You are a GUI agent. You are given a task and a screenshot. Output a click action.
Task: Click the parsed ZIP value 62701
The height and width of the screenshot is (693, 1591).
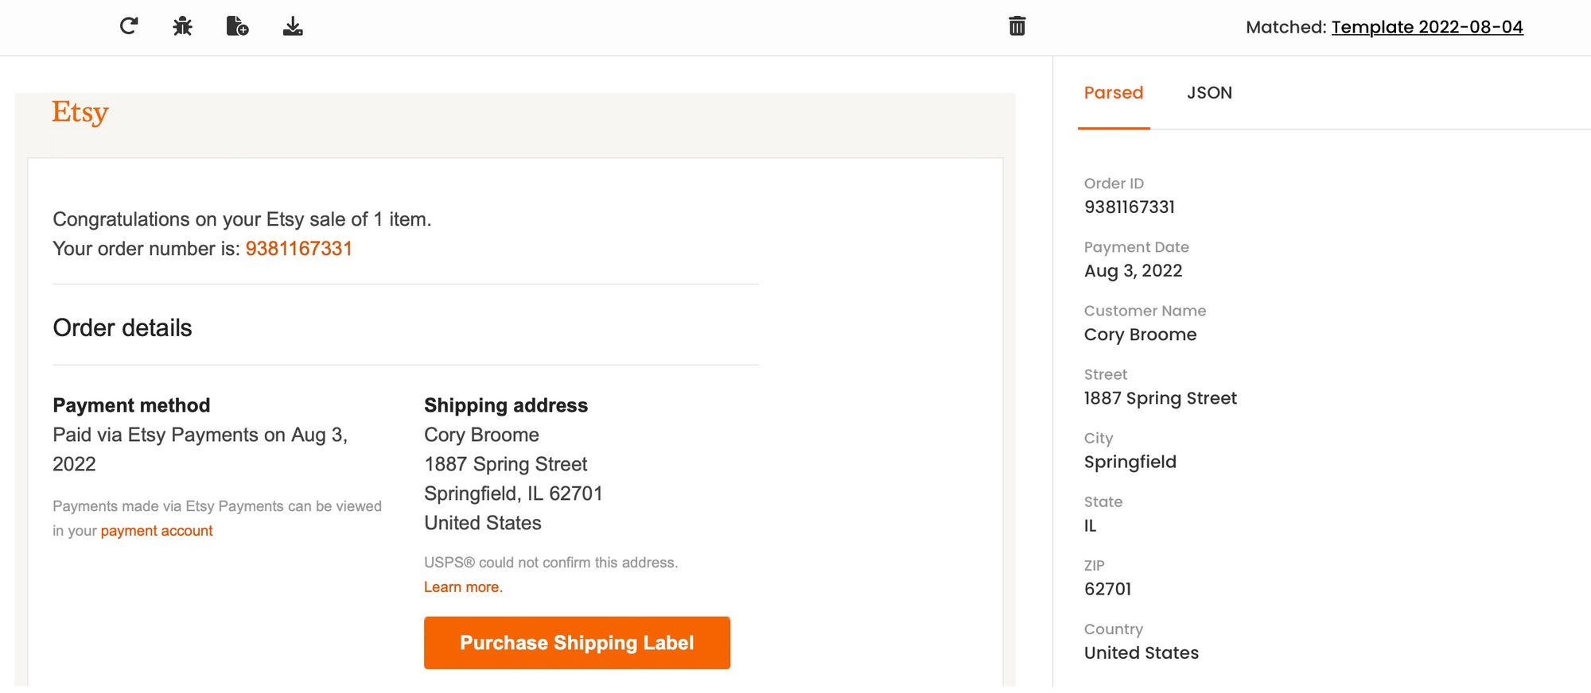coord(1107,589)
